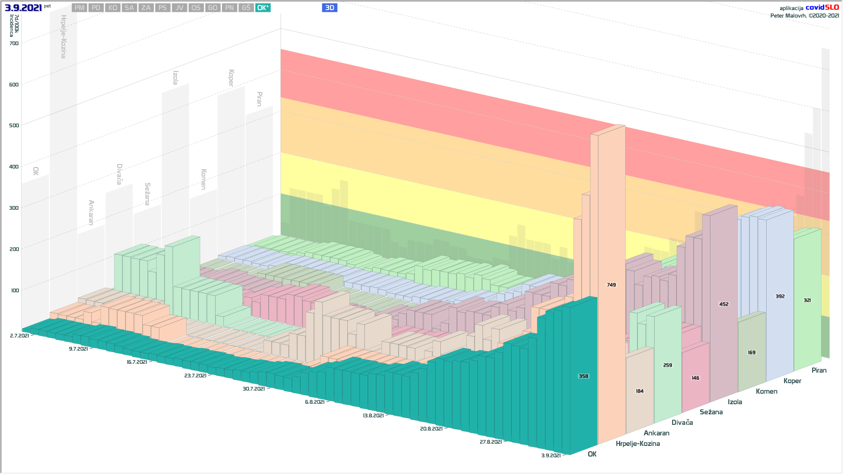The width and height of the screenshot is (843, 474).
Task: Open the covidSLO application link
Action: [x=822, y=7]
